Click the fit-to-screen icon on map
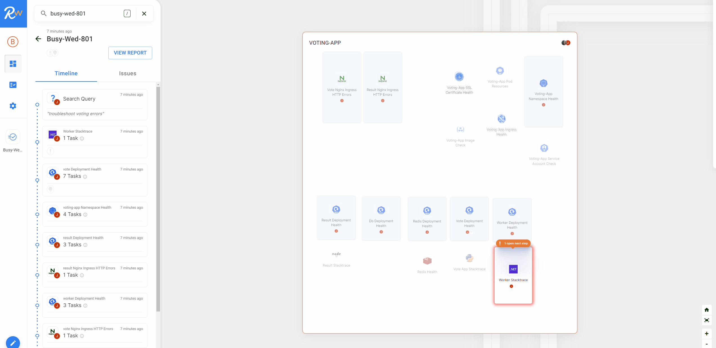The image size is (716, 348). coord(706,320)
